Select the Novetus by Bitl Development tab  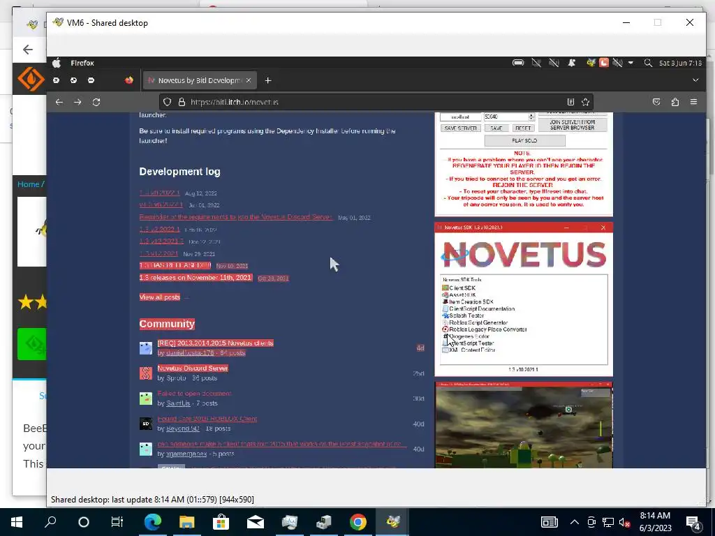tap(200, 80)
